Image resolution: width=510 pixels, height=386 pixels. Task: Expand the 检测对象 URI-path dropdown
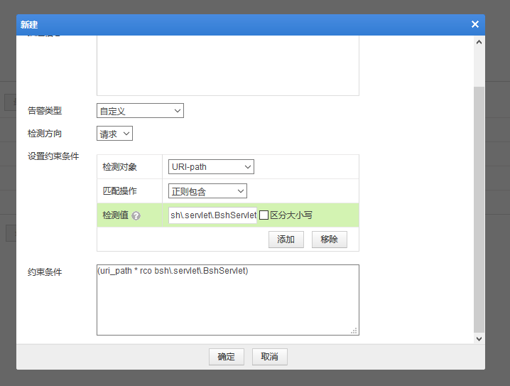211,167
